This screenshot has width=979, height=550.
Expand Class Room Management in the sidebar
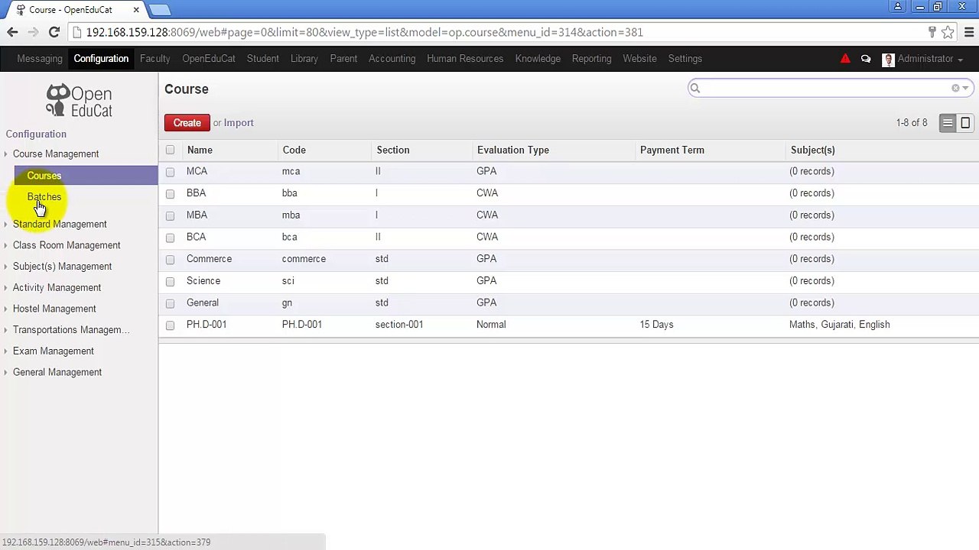[x=67, y=245]
